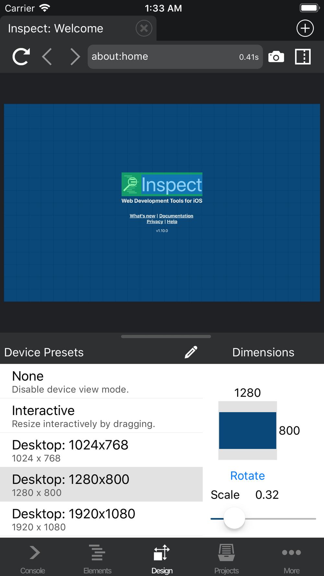Go back with the left chevron
The height and width of the screenshot is (576, 324).
coord(47,57)
